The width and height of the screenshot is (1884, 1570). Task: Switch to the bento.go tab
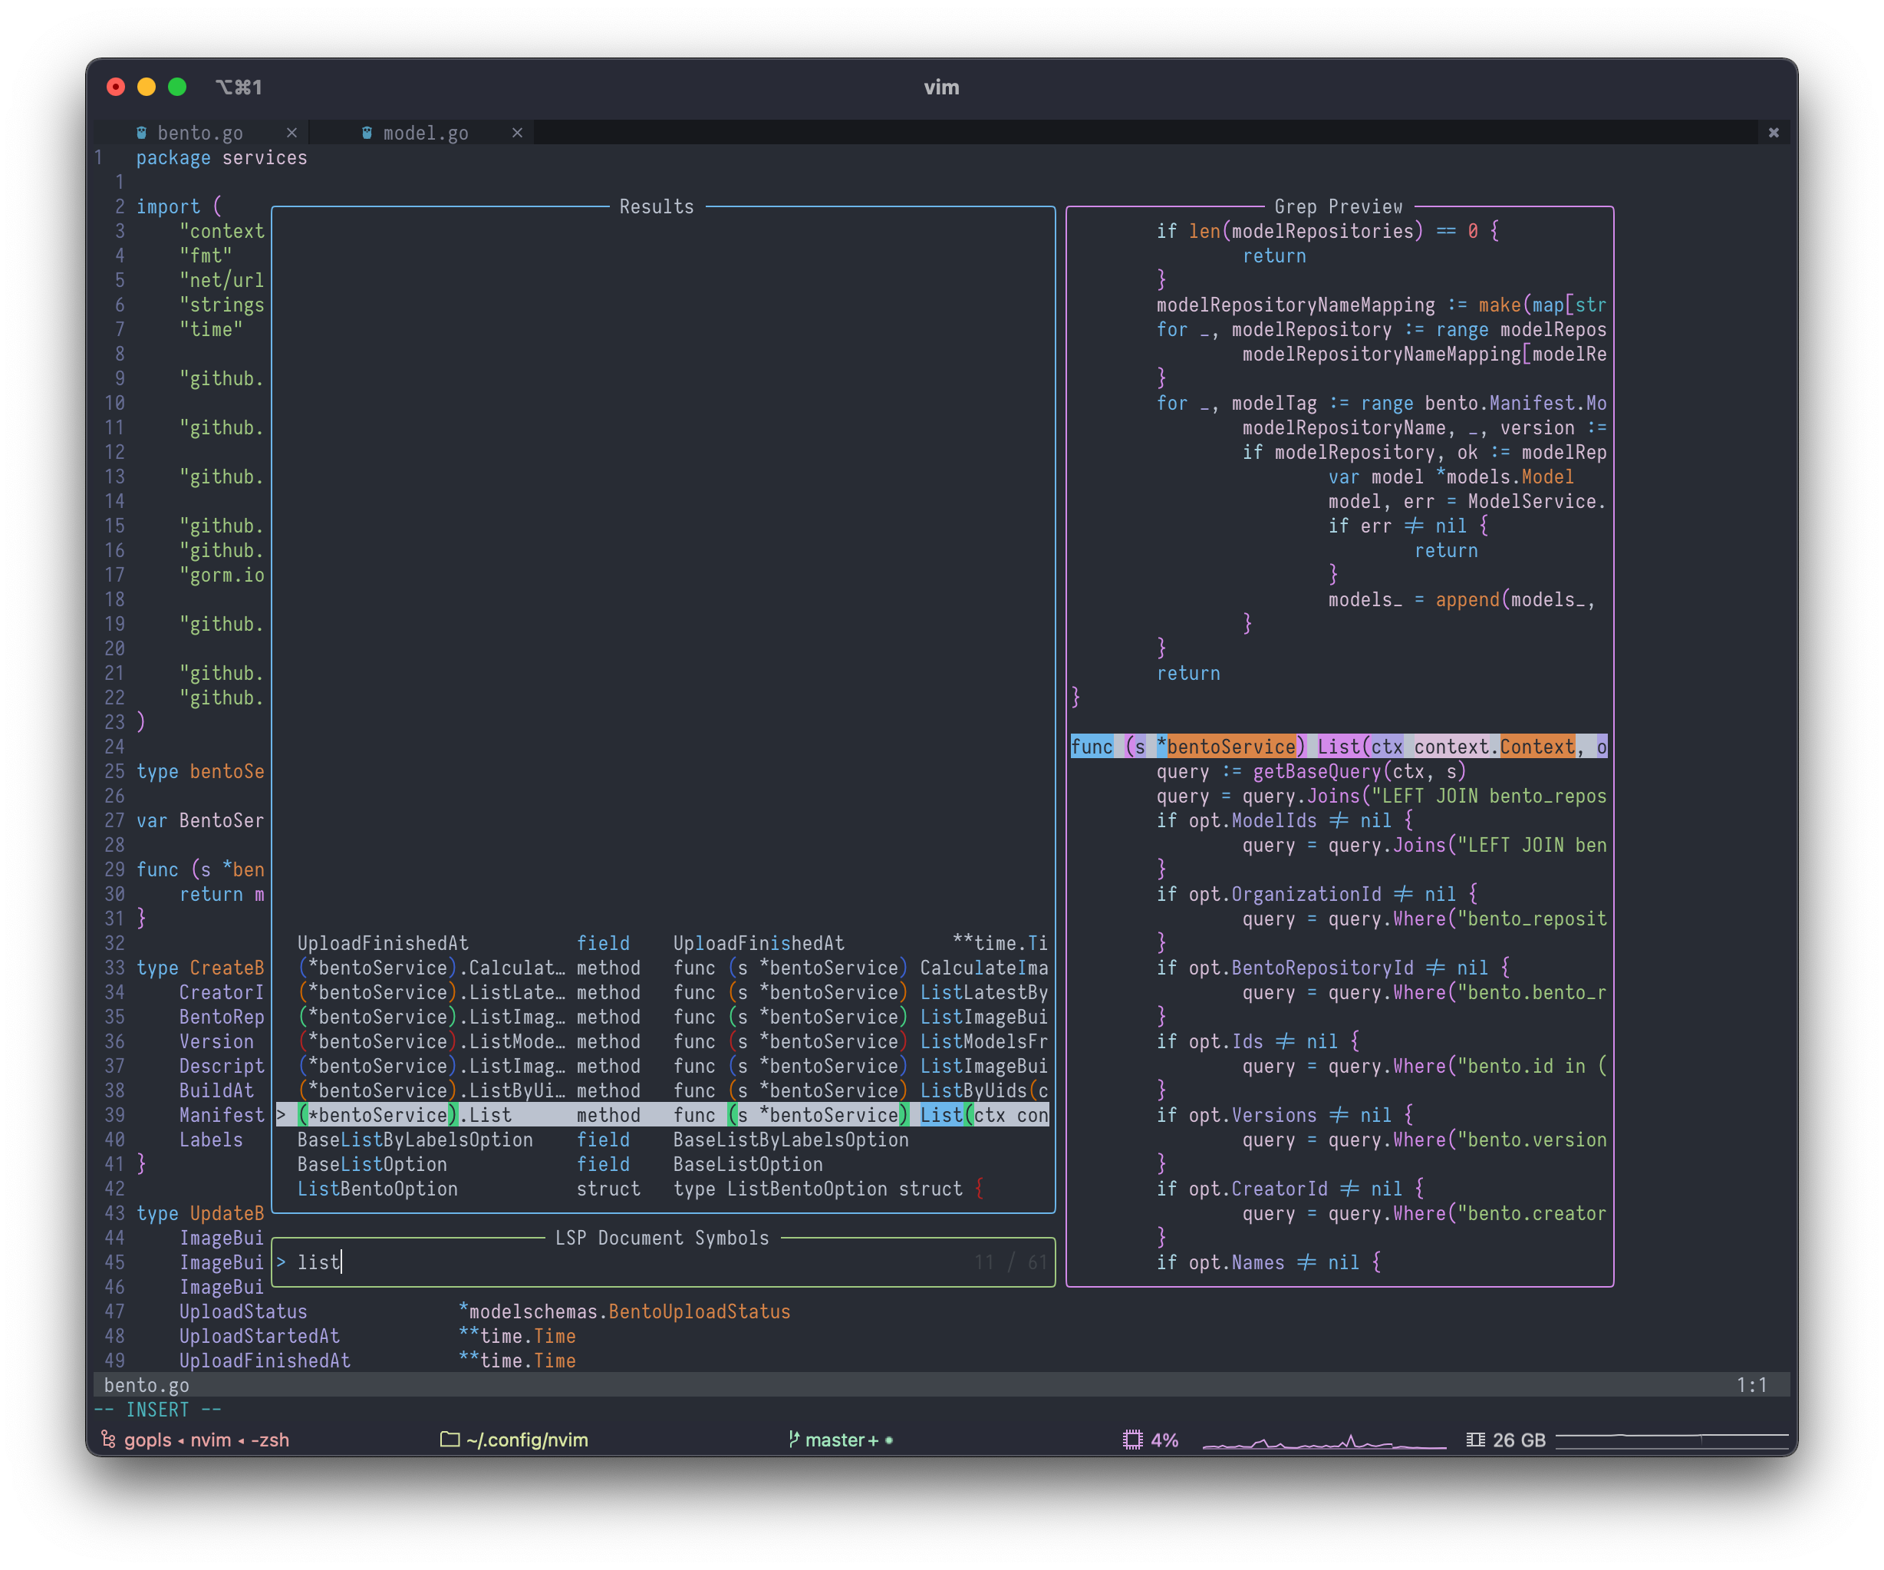(200, 133)
